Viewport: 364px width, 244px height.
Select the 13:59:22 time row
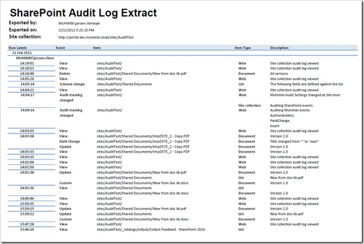pos(27,214)
